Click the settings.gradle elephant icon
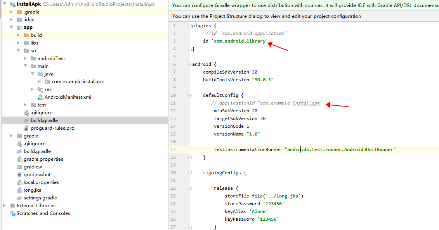The image size is (439, 230). pyautogui.click(x=19, y=198)
